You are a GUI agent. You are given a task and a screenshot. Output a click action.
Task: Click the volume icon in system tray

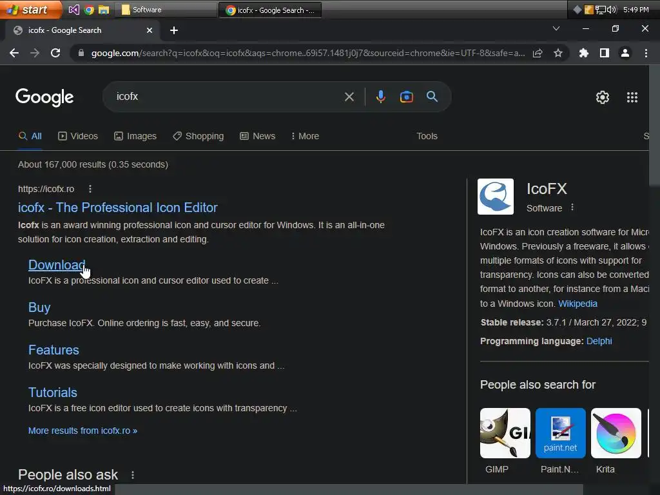612,10
